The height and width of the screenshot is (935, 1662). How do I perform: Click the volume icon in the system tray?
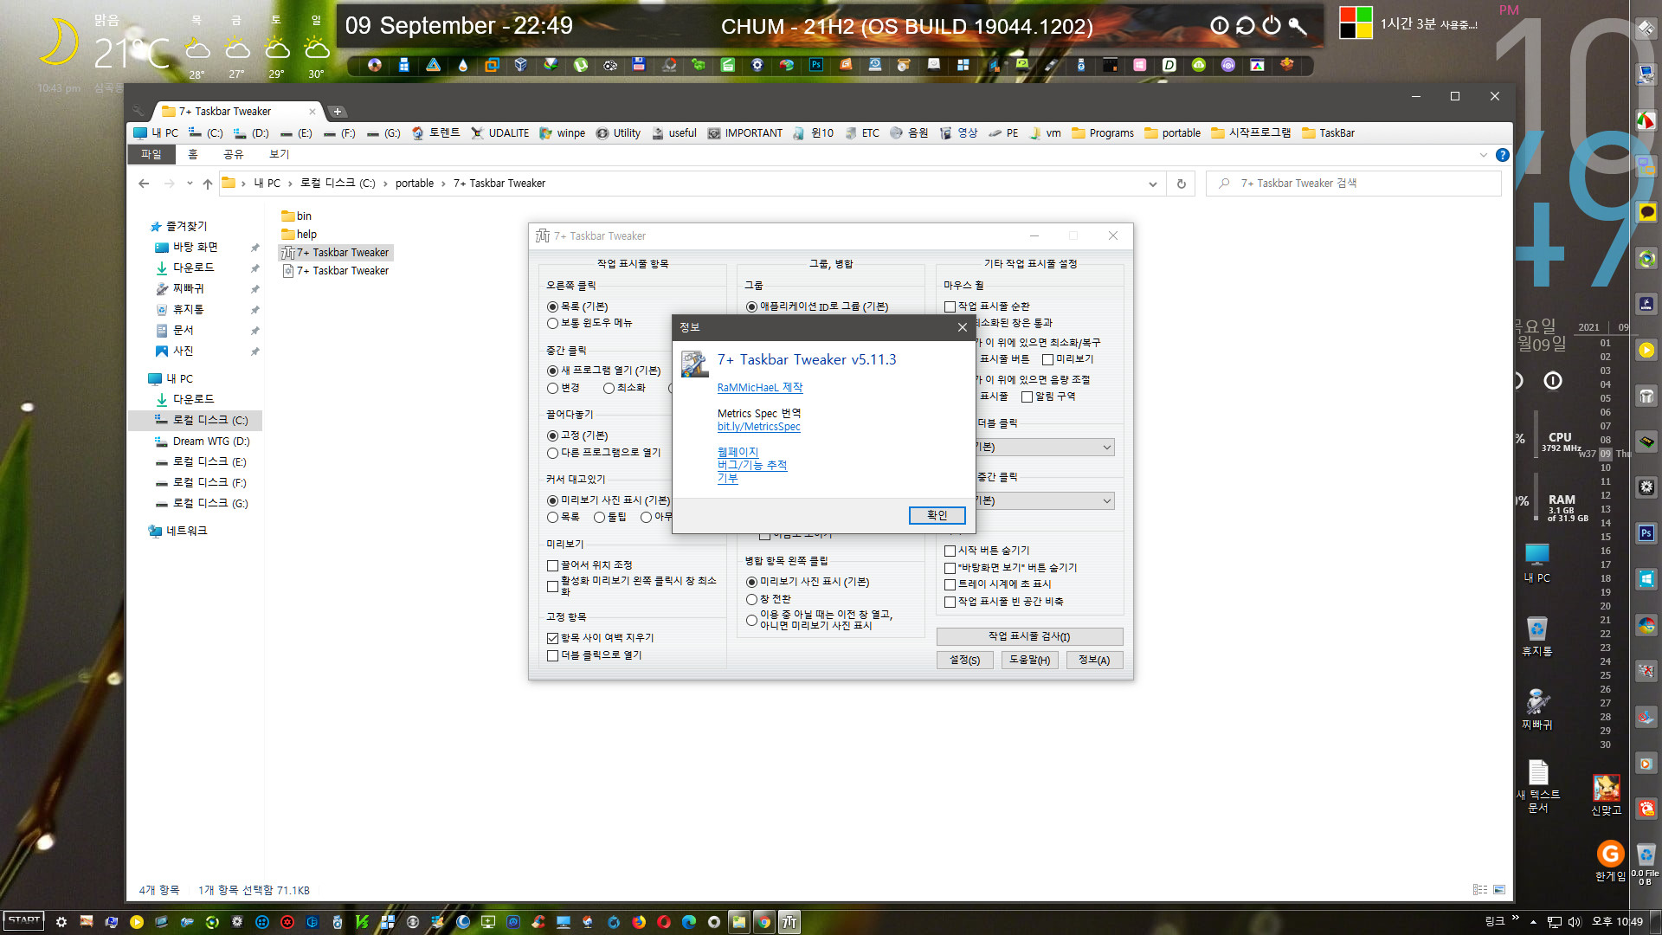coord(1575,922)
